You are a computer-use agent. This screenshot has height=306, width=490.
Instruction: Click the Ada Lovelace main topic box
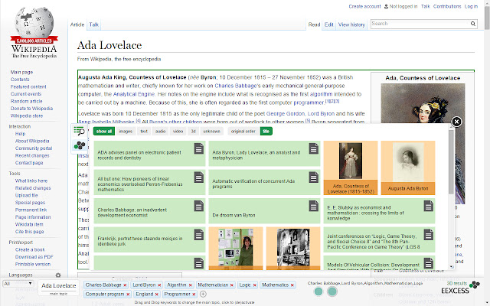pyautogui.click(x=58, y=288)
